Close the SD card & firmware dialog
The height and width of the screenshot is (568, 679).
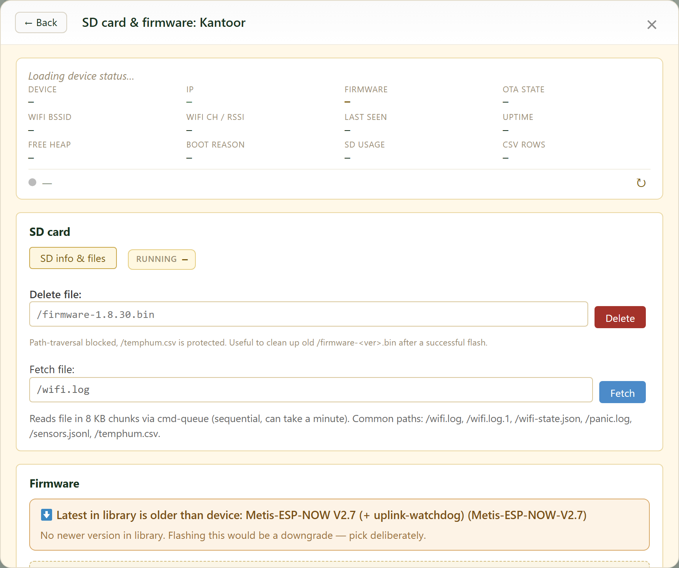tap(652, 24)
